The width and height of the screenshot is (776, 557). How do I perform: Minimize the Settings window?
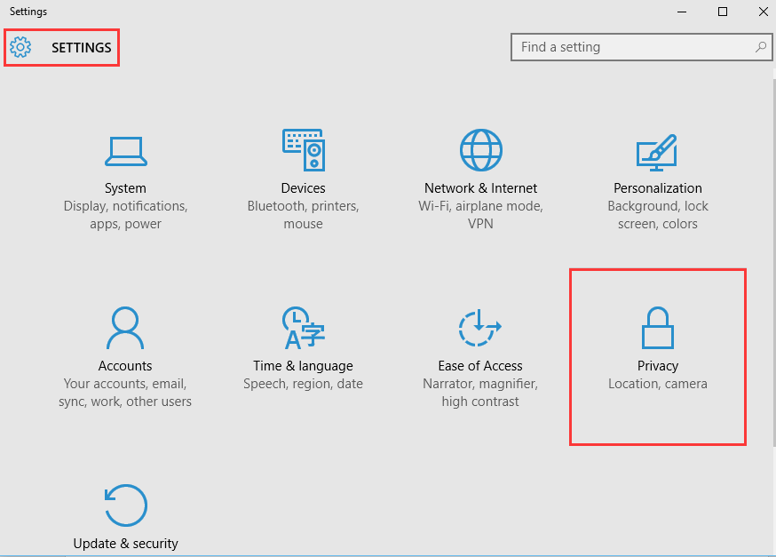[x=682, y=12]
